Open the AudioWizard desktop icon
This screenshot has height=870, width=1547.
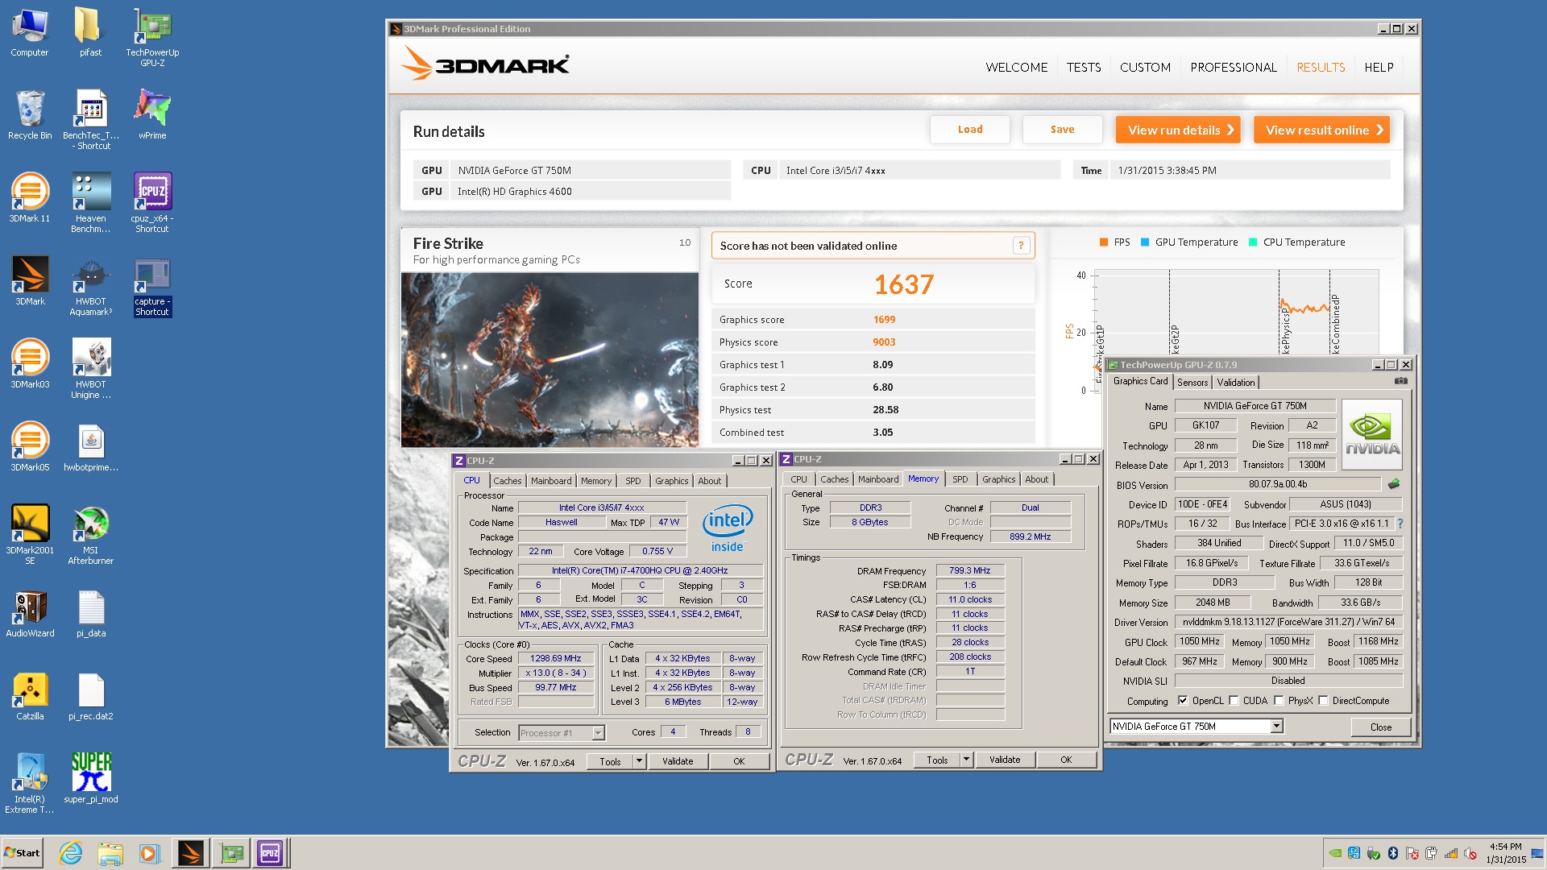30,612
